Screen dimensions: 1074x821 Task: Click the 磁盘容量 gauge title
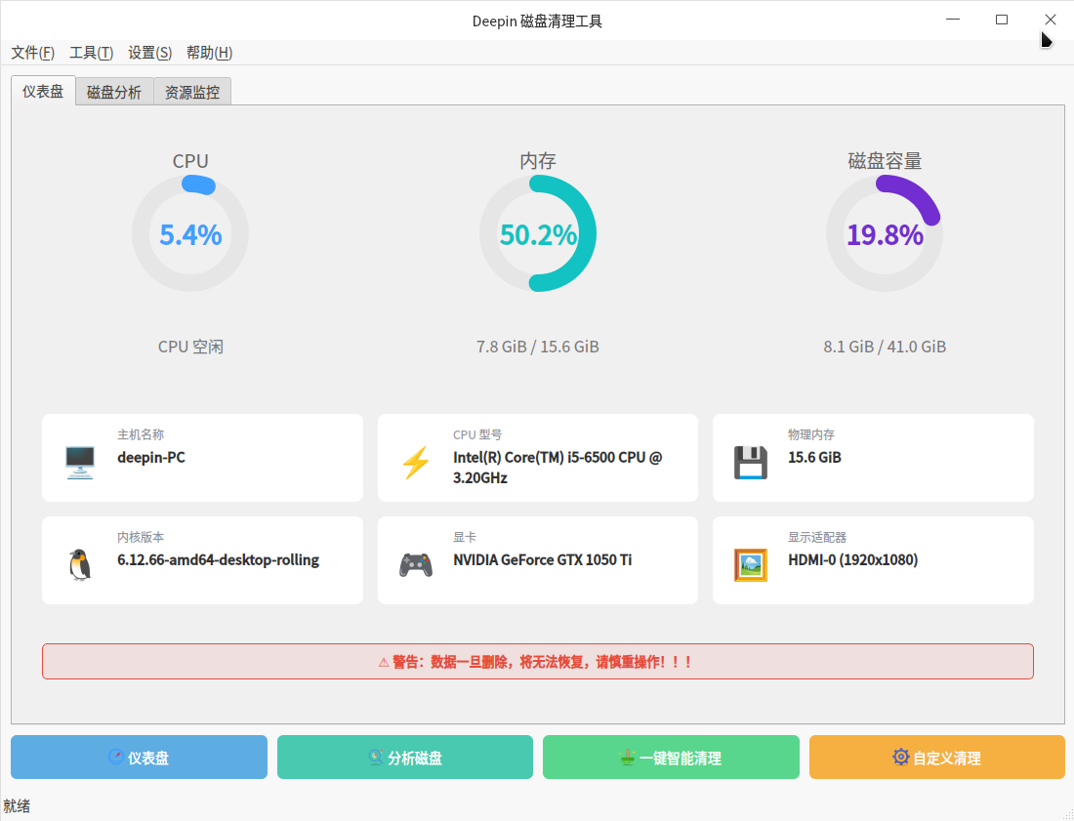(x=885, y=161)
